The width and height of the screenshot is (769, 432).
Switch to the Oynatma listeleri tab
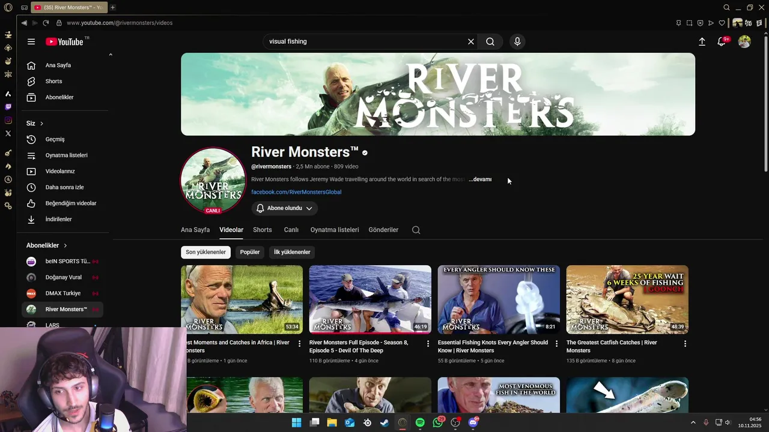(x=335, y=230)
